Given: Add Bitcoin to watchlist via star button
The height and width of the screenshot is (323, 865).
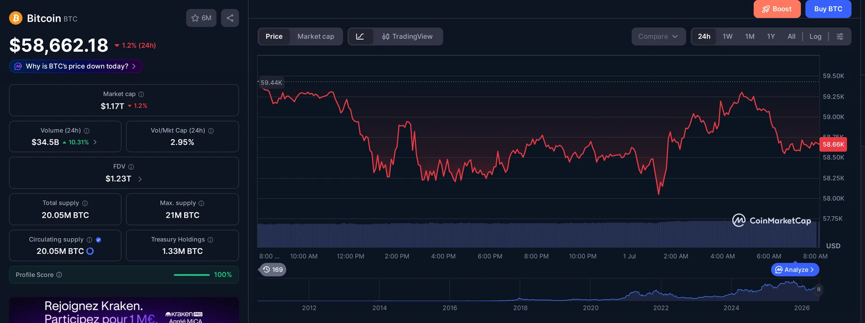Looking at the screenshot, I should (201, 18).
